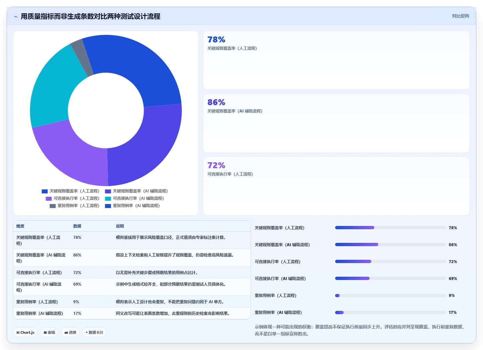
Task: Click the blue legend swatch for 重复用例率(AI 辅助流程)
Action: [108, 206]
